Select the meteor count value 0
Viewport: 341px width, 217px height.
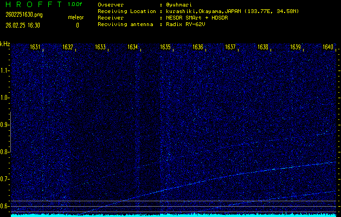77,25
